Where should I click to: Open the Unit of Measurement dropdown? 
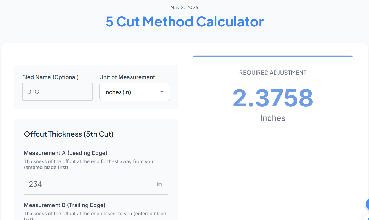coord(134,92)
